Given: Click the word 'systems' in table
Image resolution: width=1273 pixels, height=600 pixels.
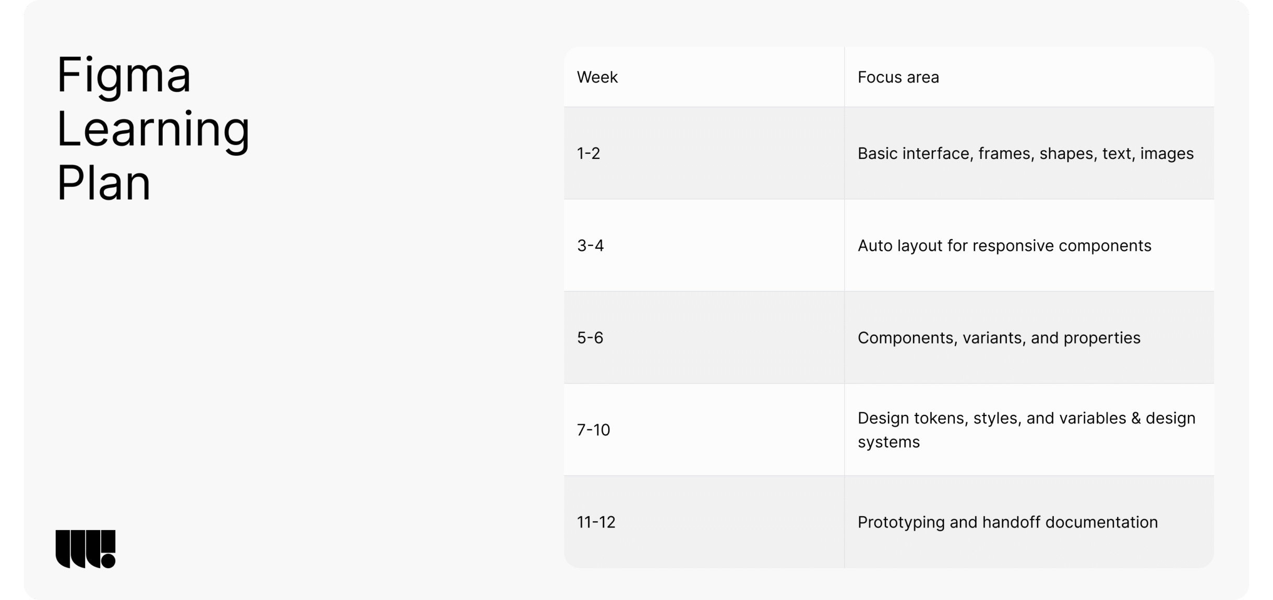Looking at the screenshot, I should point(888,442).
